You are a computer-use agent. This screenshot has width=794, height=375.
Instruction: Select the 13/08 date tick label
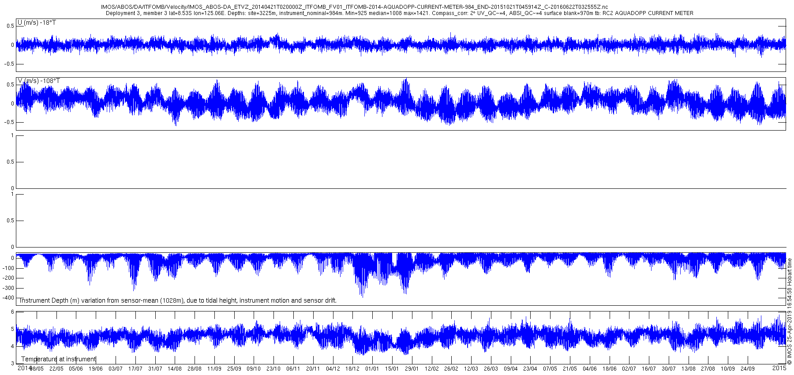pyautogui.click(x=689, y=369)
